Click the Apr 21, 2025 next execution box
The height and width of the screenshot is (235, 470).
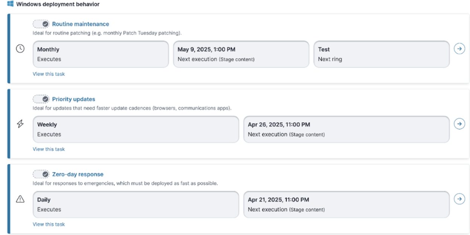tap(346, 204)
